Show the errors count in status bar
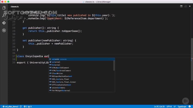Viewport: 193px width, 108px height. (x=25, y=107)
